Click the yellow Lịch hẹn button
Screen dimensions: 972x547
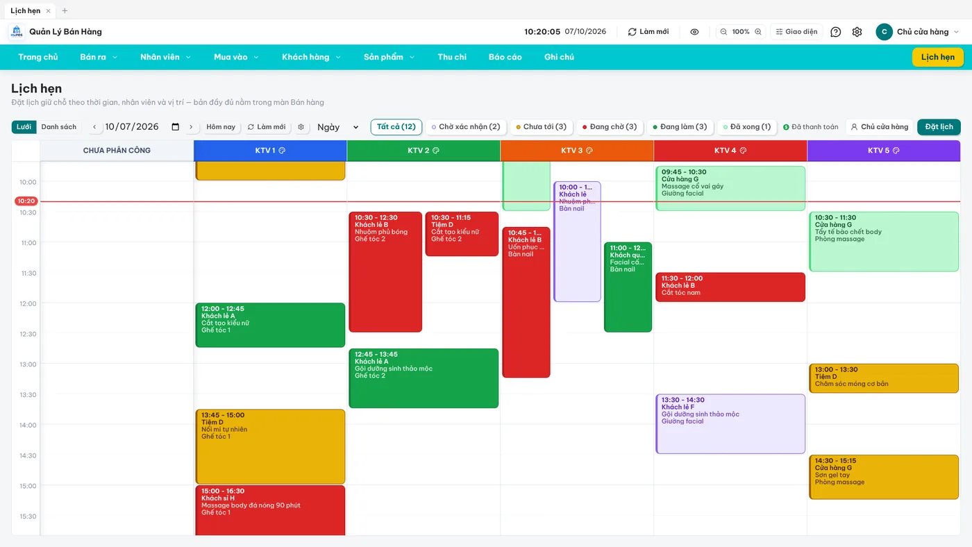click(x=938, y=57)
